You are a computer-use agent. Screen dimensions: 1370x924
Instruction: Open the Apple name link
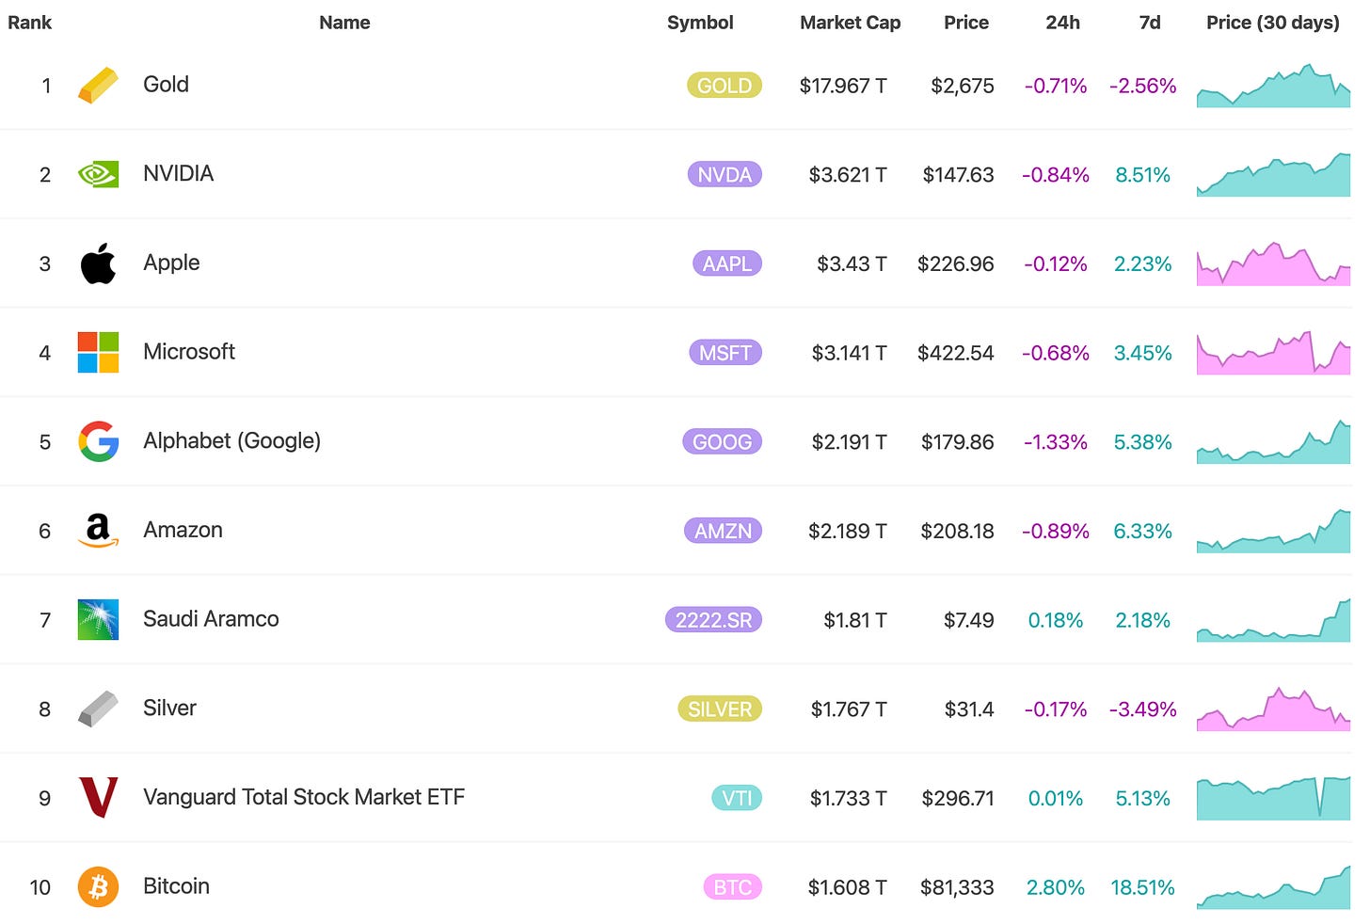click(171, 263)
